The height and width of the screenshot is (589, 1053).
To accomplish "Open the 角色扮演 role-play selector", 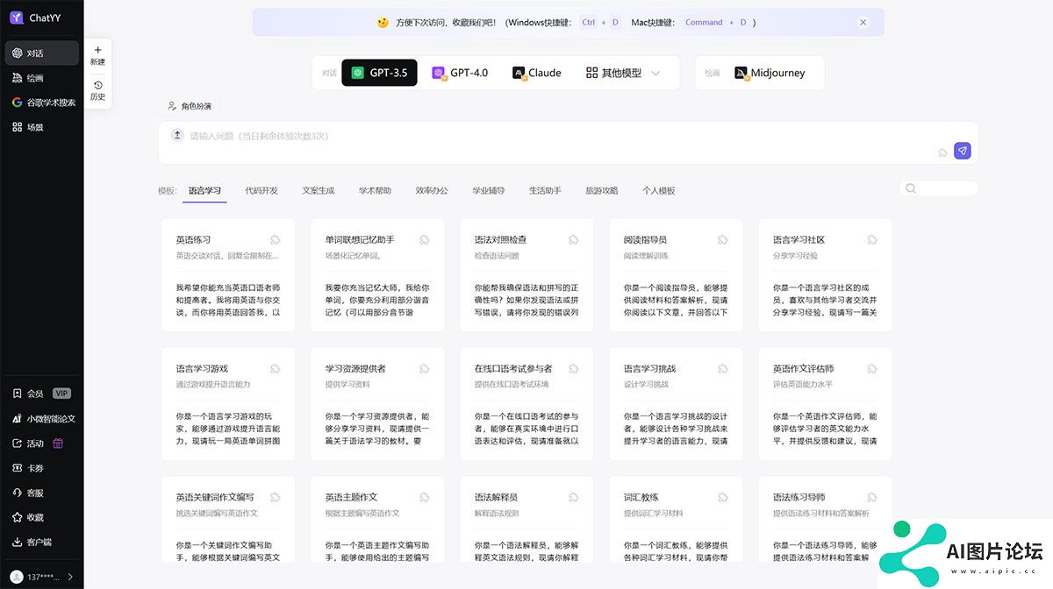I will [x=189, y=106].
